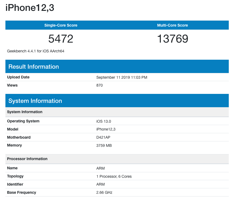Click the single-core score value 5472
Viewport: 235px width, 197px height.
coord(61,39)
